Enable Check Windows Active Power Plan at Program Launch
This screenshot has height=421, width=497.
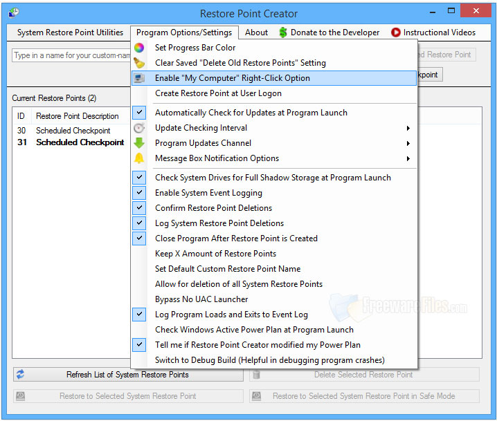click(x=274, y=330)
